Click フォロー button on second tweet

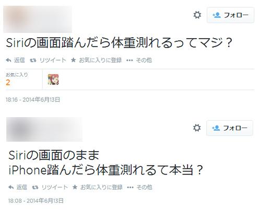tap(230, 128)
